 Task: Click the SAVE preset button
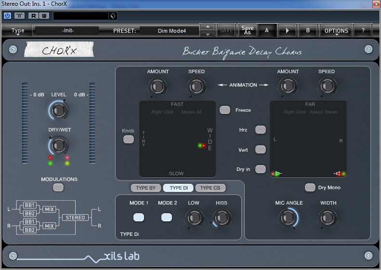tap(226, 30)
